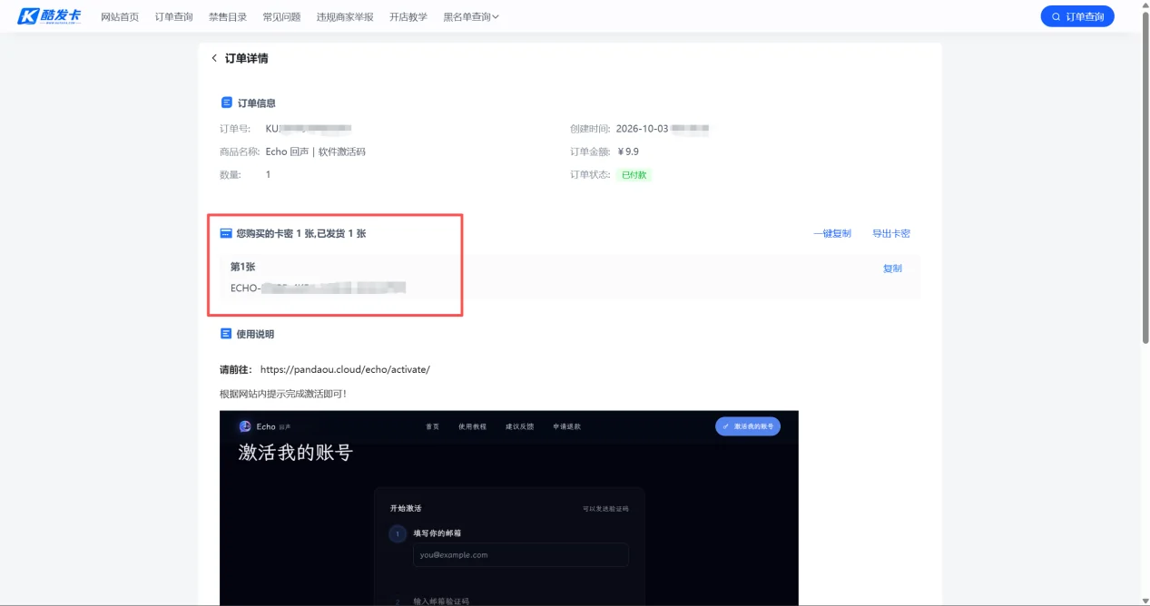Click the card icon beside 您购买的卡密

226,233
